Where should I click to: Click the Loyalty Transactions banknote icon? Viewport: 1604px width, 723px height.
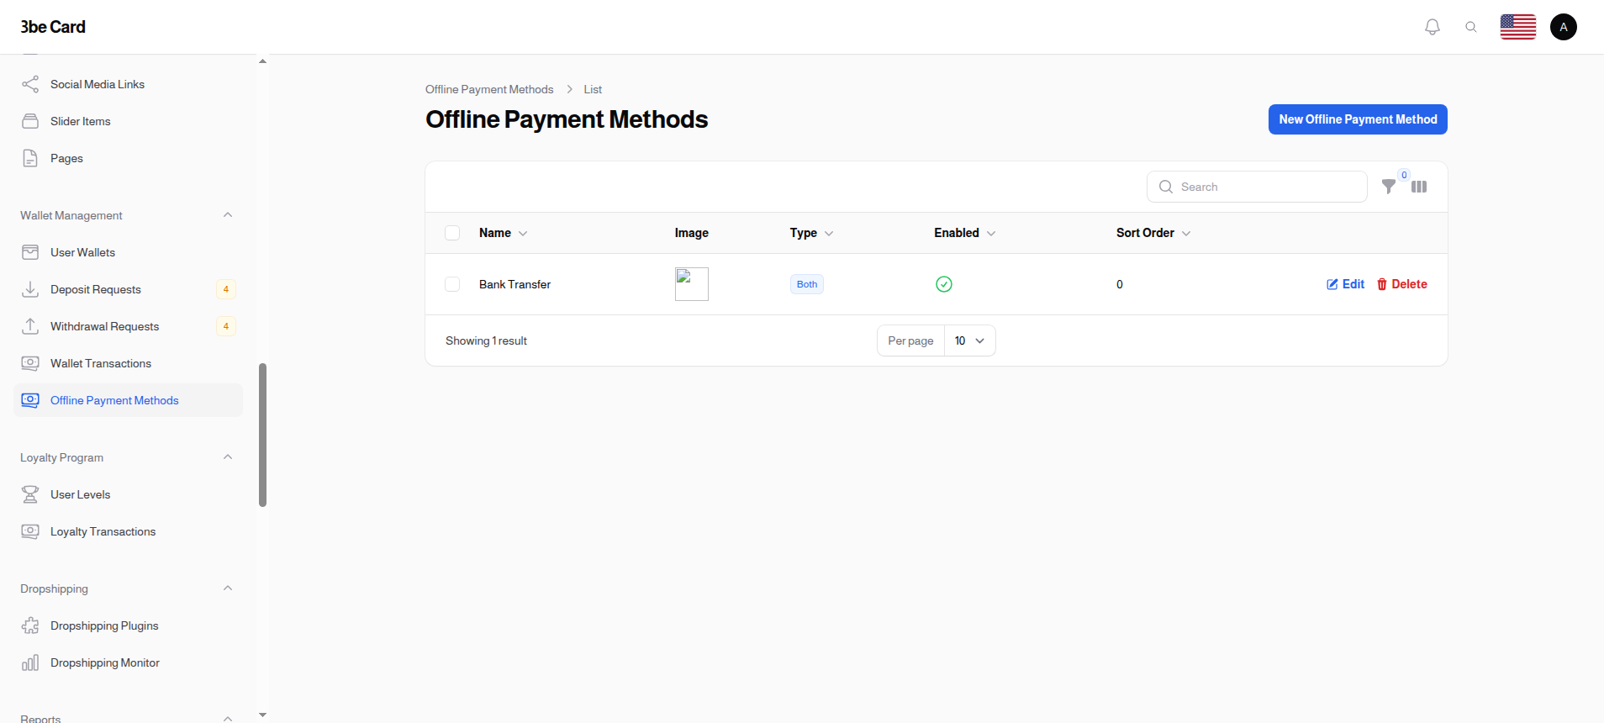[30, 531]
